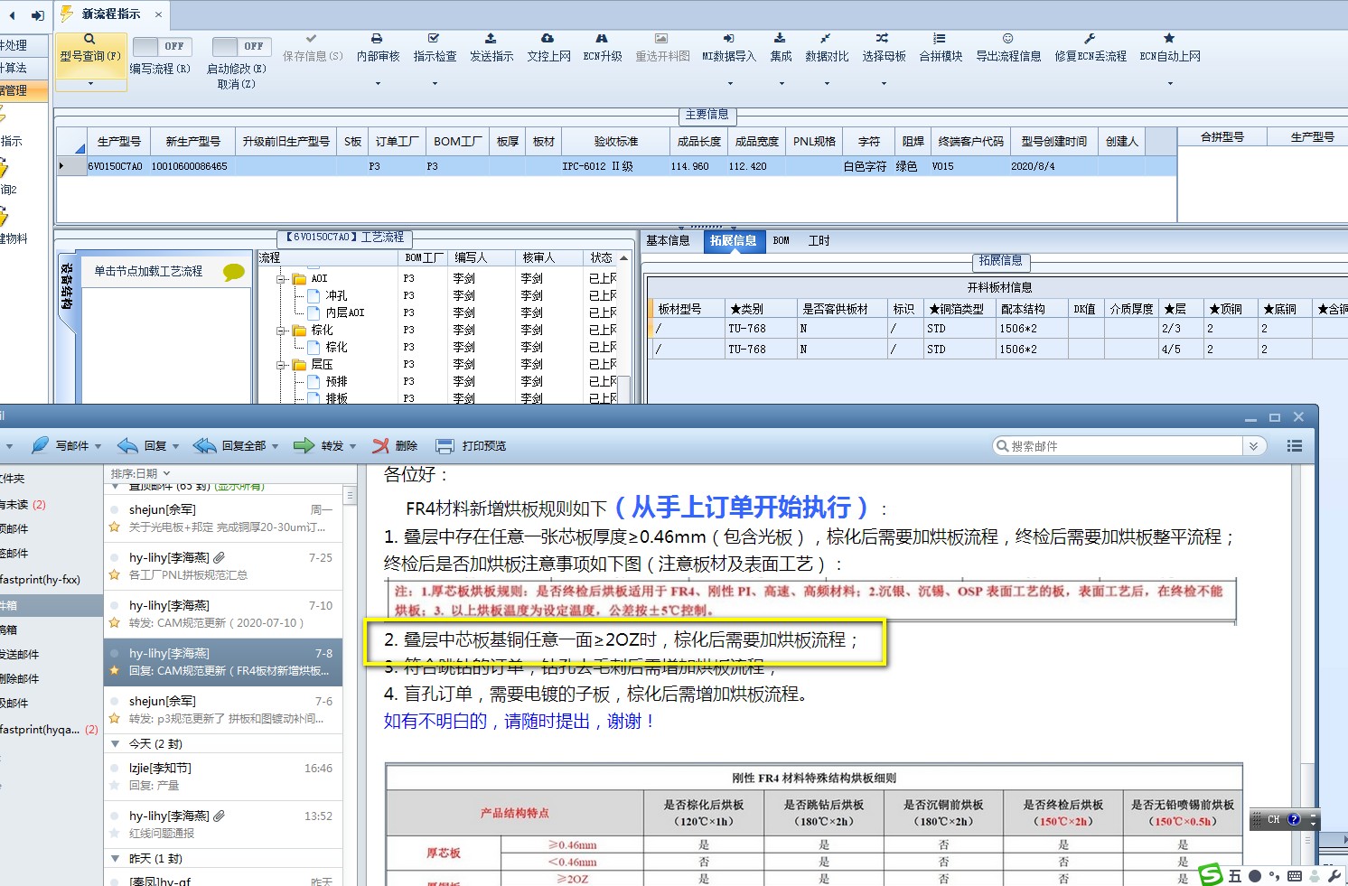Click the 生产型号 column header in main info
This screenshot has width=1348, height=886.
tap(118, 142)
